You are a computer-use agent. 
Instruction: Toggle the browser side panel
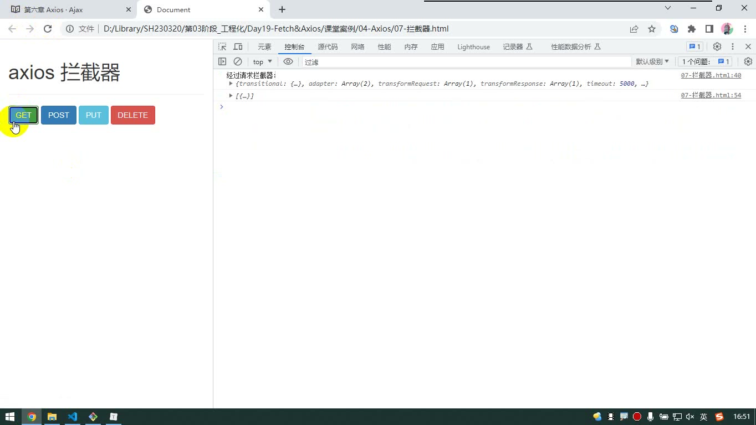click(x=709, y=29)
